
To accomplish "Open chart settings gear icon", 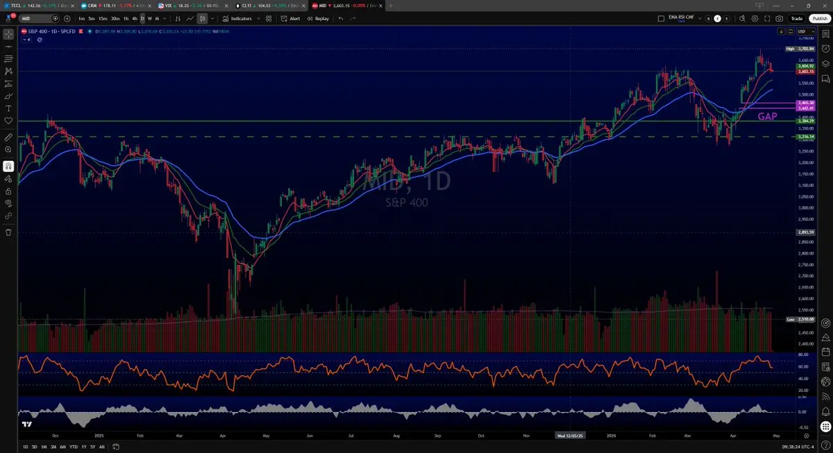I will tap(755, 19).
